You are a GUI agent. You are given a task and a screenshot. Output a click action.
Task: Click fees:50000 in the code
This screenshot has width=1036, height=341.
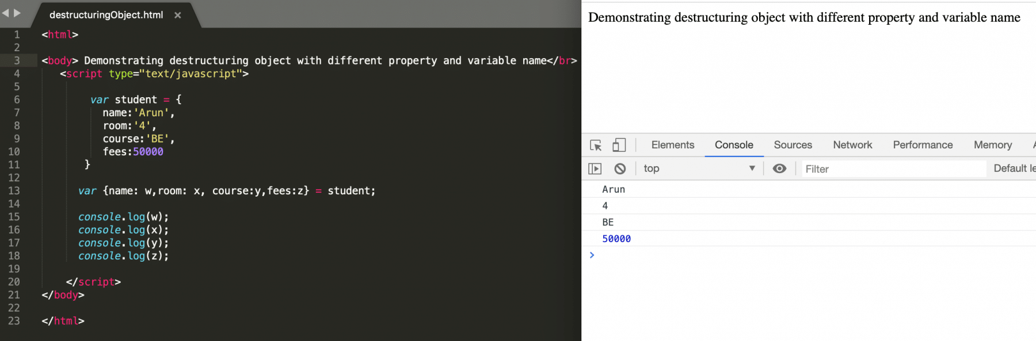pyautogui.click(x=133, y=152)
